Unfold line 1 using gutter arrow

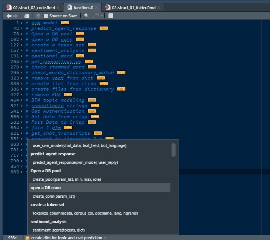pos(21,23)
